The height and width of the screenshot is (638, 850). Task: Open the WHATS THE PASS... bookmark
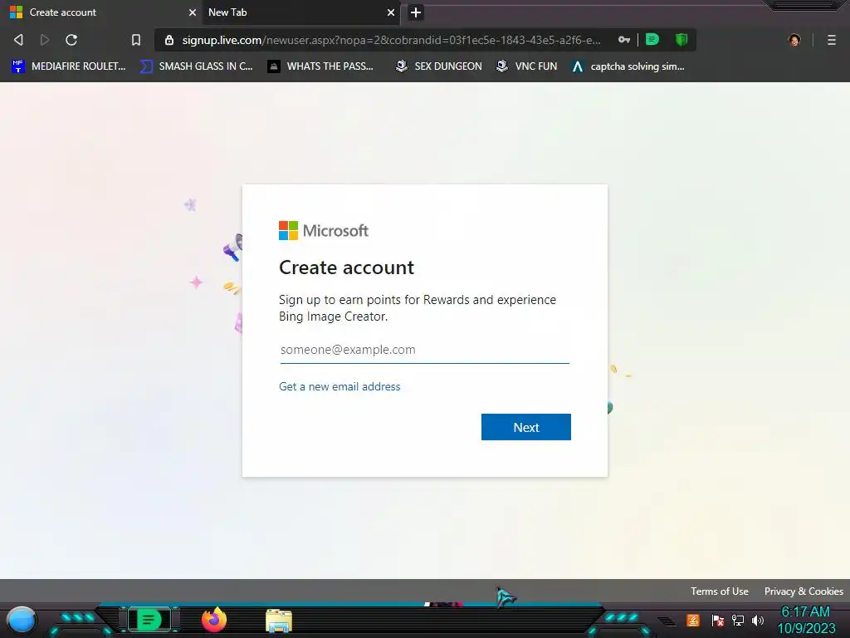(x=321, y=66)
